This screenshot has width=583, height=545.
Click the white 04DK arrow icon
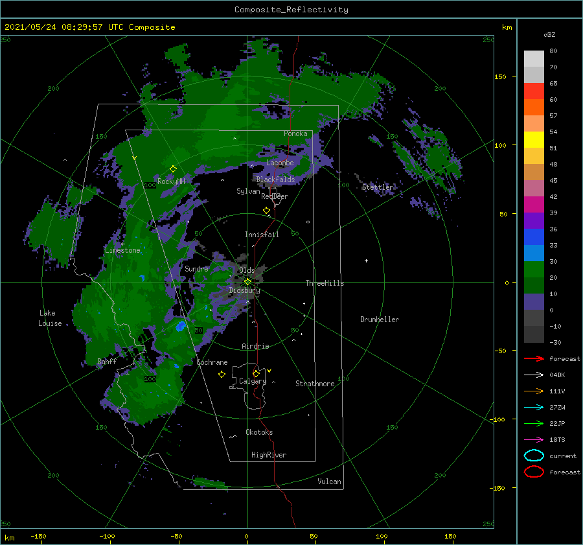click(534, 375)
